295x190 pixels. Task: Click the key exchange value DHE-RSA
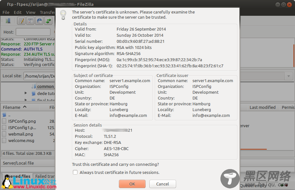pyautogui.click(x=112, y=142)
